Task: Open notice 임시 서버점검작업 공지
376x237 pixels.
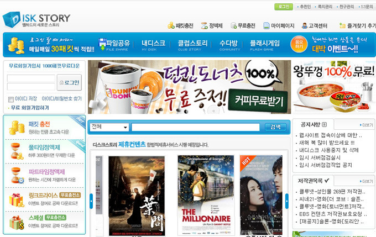Action: point(325,165)
